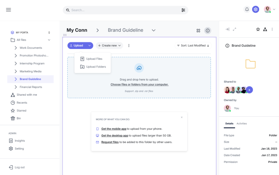279x175 pixels.
Task: Collapse the right details panel
Action: click(227, 29)
